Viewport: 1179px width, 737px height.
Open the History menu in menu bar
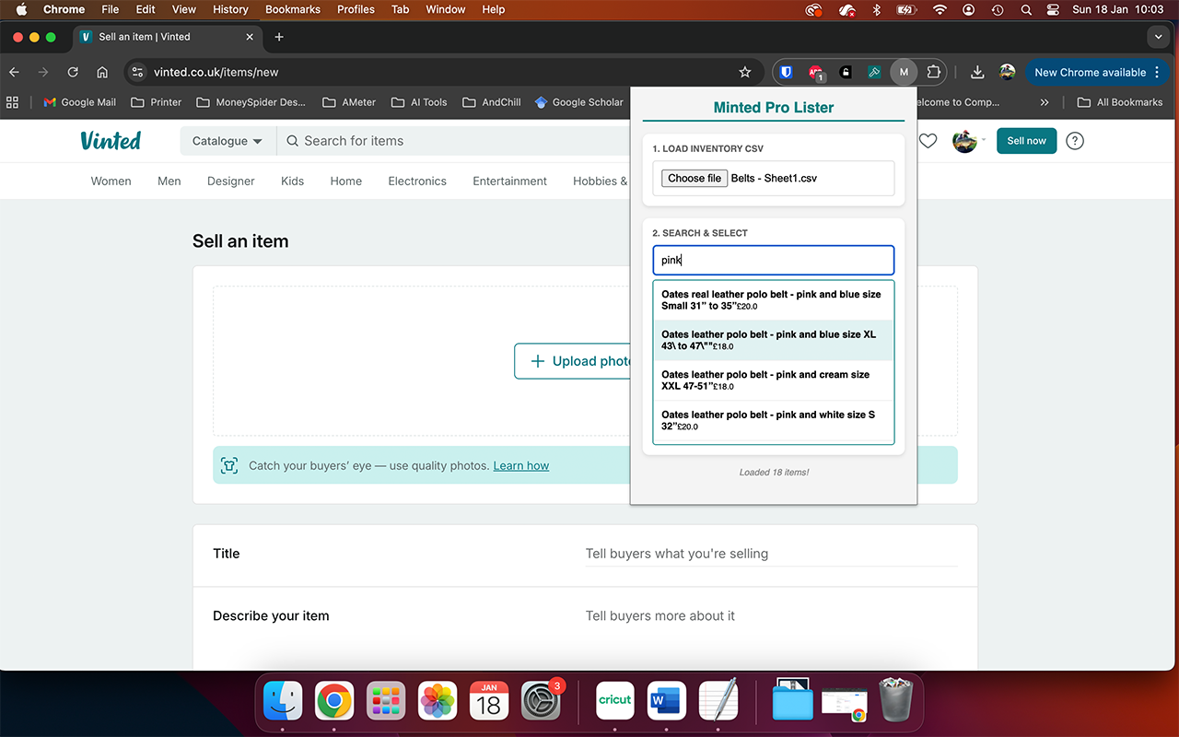(x=230, y=9)
